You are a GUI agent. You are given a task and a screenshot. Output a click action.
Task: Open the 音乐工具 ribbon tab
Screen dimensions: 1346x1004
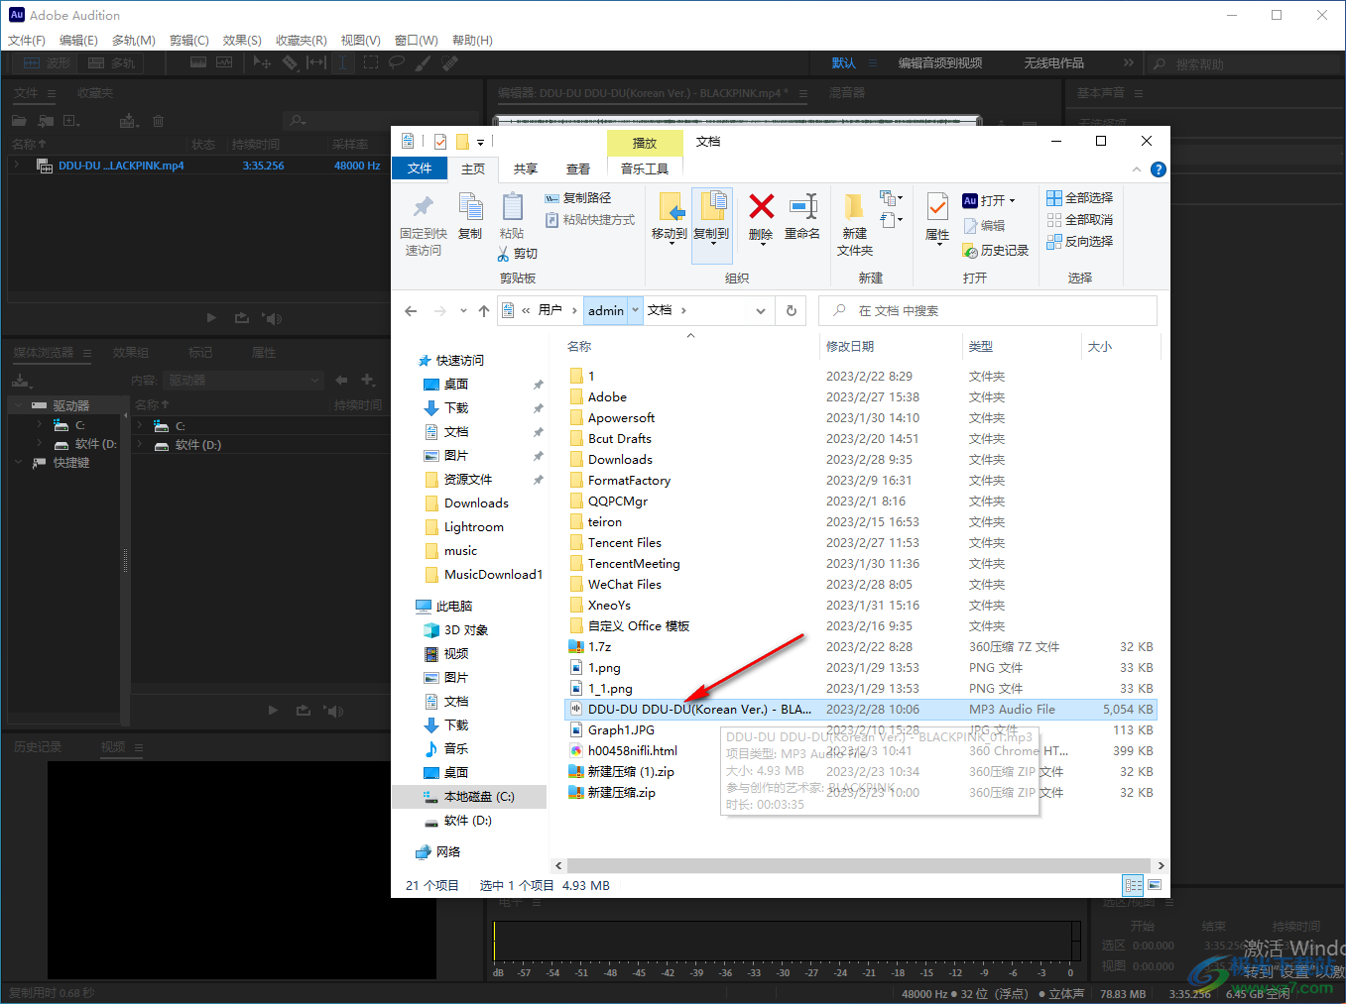pos(645,168)
